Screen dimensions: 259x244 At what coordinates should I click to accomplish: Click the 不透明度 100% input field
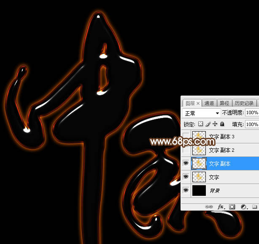click(x=252, y=112)
